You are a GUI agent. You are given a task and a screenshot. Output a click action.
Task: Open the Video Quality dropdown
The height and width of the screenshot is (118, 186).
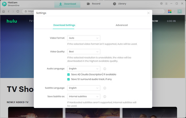[x=83, y=52]
